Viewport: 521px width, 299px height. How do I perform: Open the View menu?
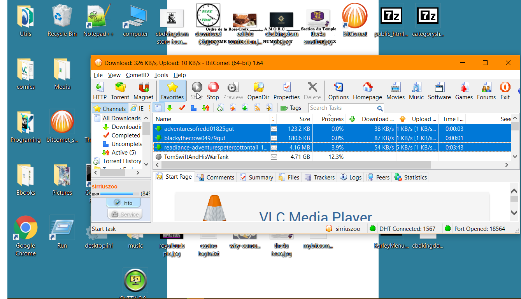114,75
